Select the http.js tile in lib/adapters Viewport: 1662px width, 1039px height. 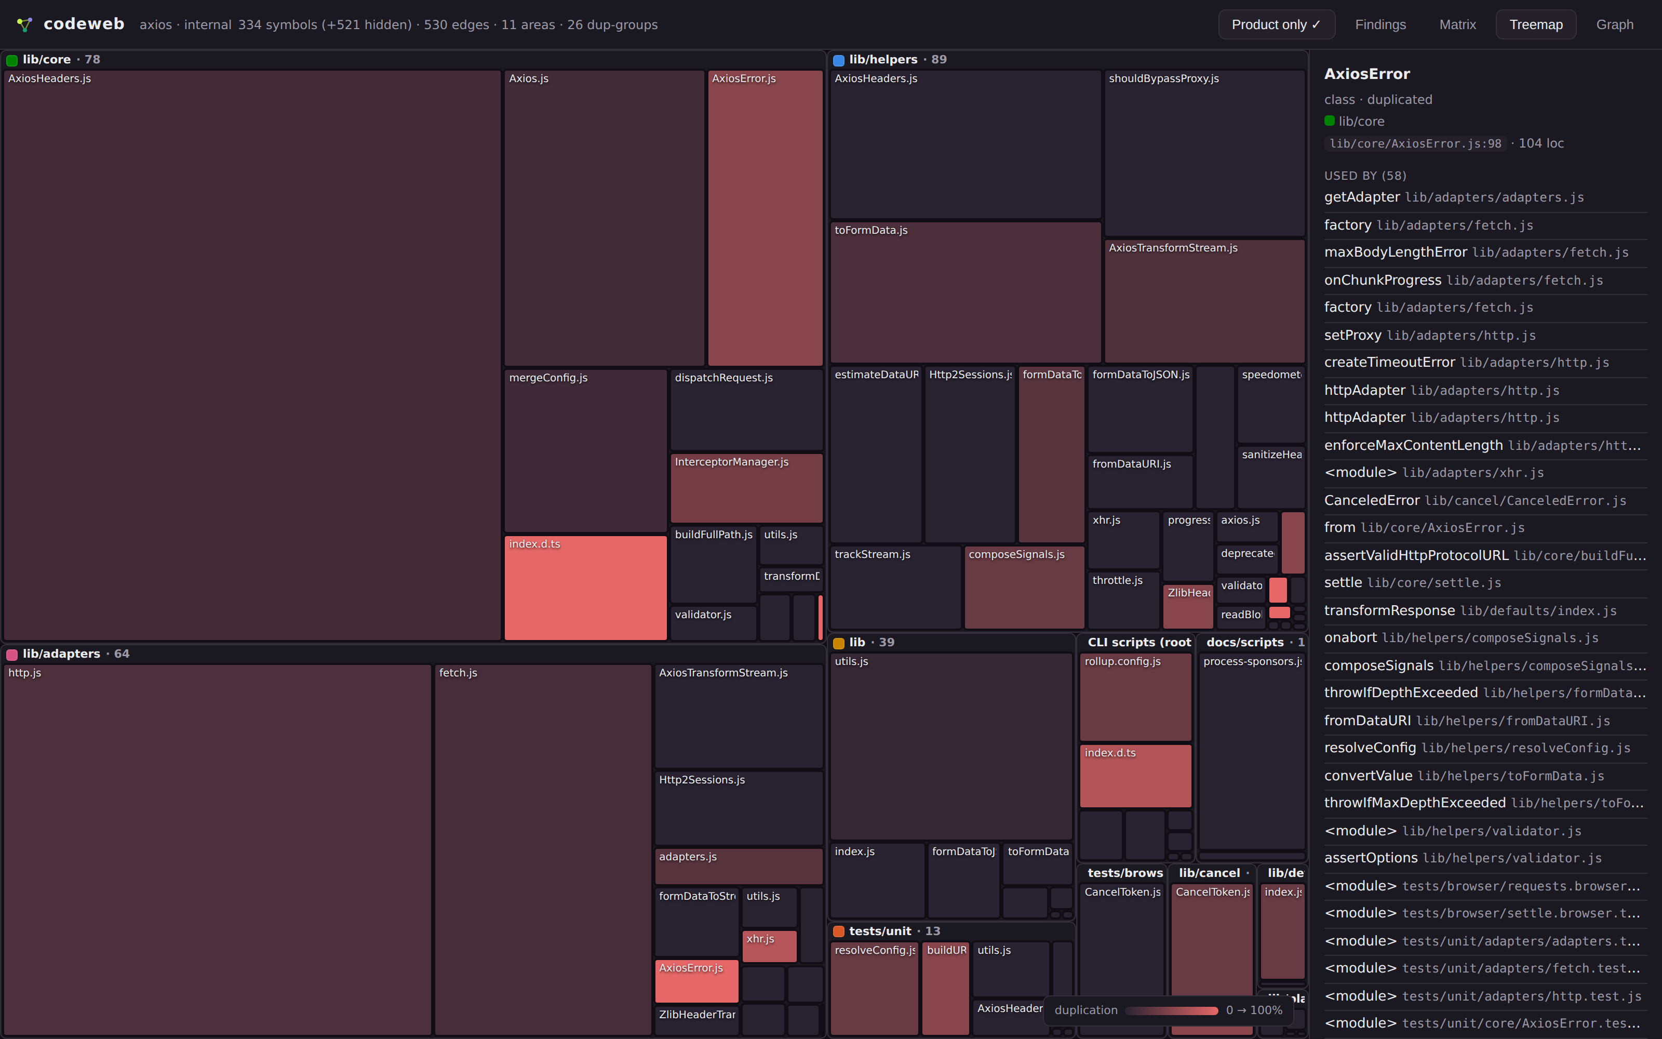[217, 849]
